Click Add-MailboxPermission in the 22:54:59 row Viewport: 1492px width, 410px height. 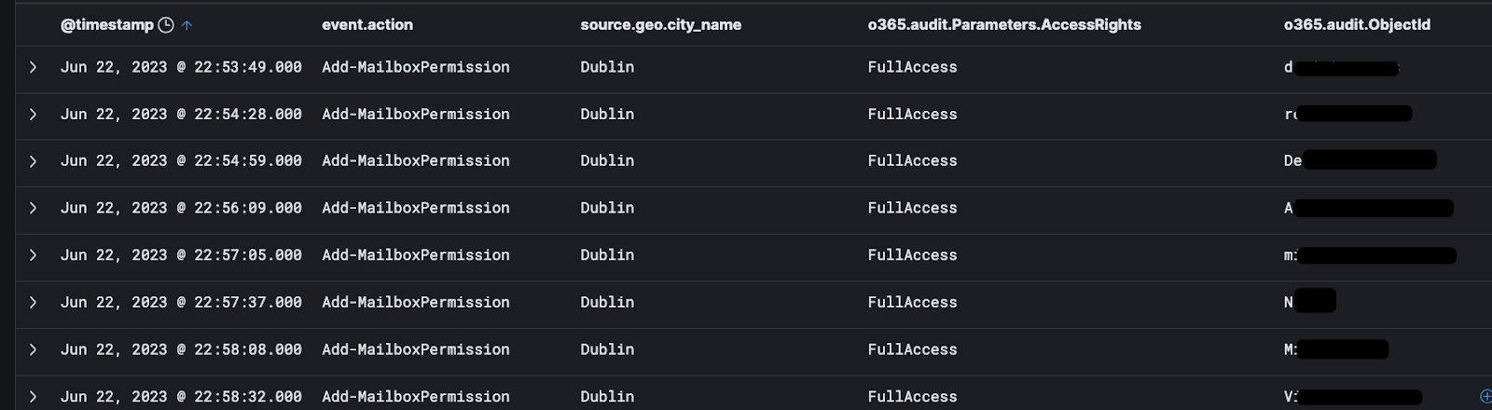(x=416, y=161)
